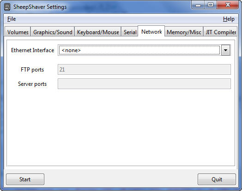Screen dimensions: 242x191
Task: Click the SheepShaver app icon in title bar
Action: [x=7, y=7]
